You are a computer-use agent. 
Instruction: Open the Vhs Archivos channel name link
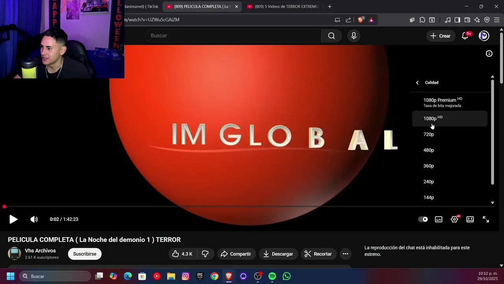pos(40,251)
